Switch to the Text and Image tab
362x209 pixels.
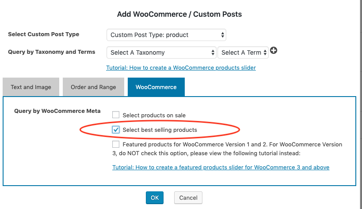point(31,87)
